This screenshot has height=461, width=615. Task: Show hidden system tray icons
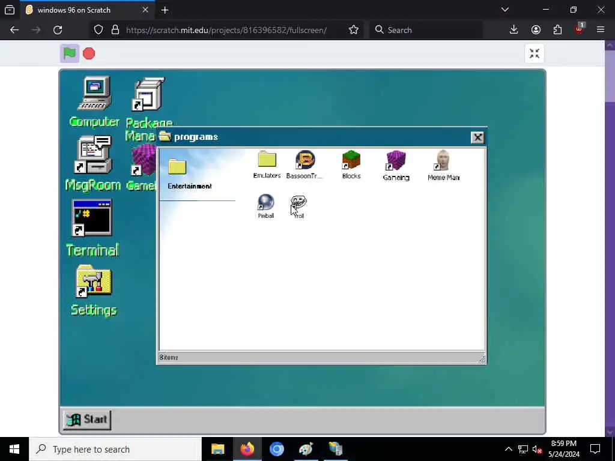pos(508,449)
